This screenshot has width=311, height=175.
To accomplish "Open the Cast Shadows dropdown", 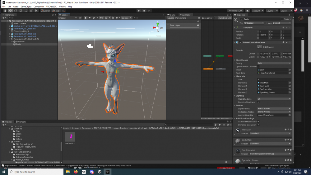I will (274, 99).
